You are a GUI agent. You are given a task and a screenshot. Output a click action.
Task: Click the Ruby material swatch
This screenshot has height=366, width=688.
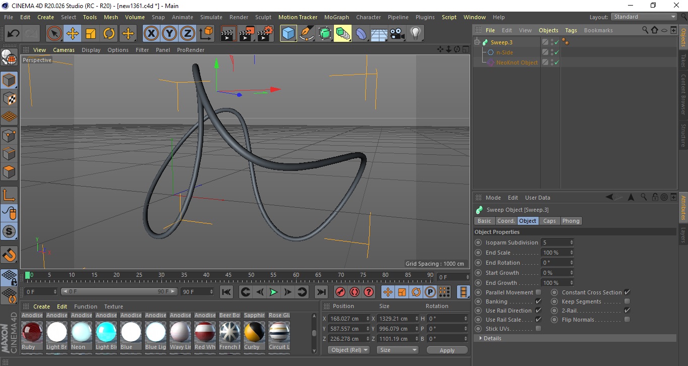[32, 332]
